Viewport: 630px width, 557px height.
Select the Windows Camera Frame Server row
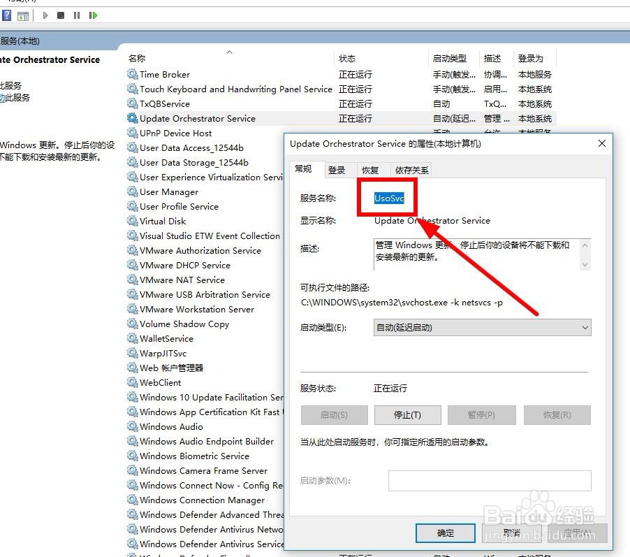click(x=205, y=470)
